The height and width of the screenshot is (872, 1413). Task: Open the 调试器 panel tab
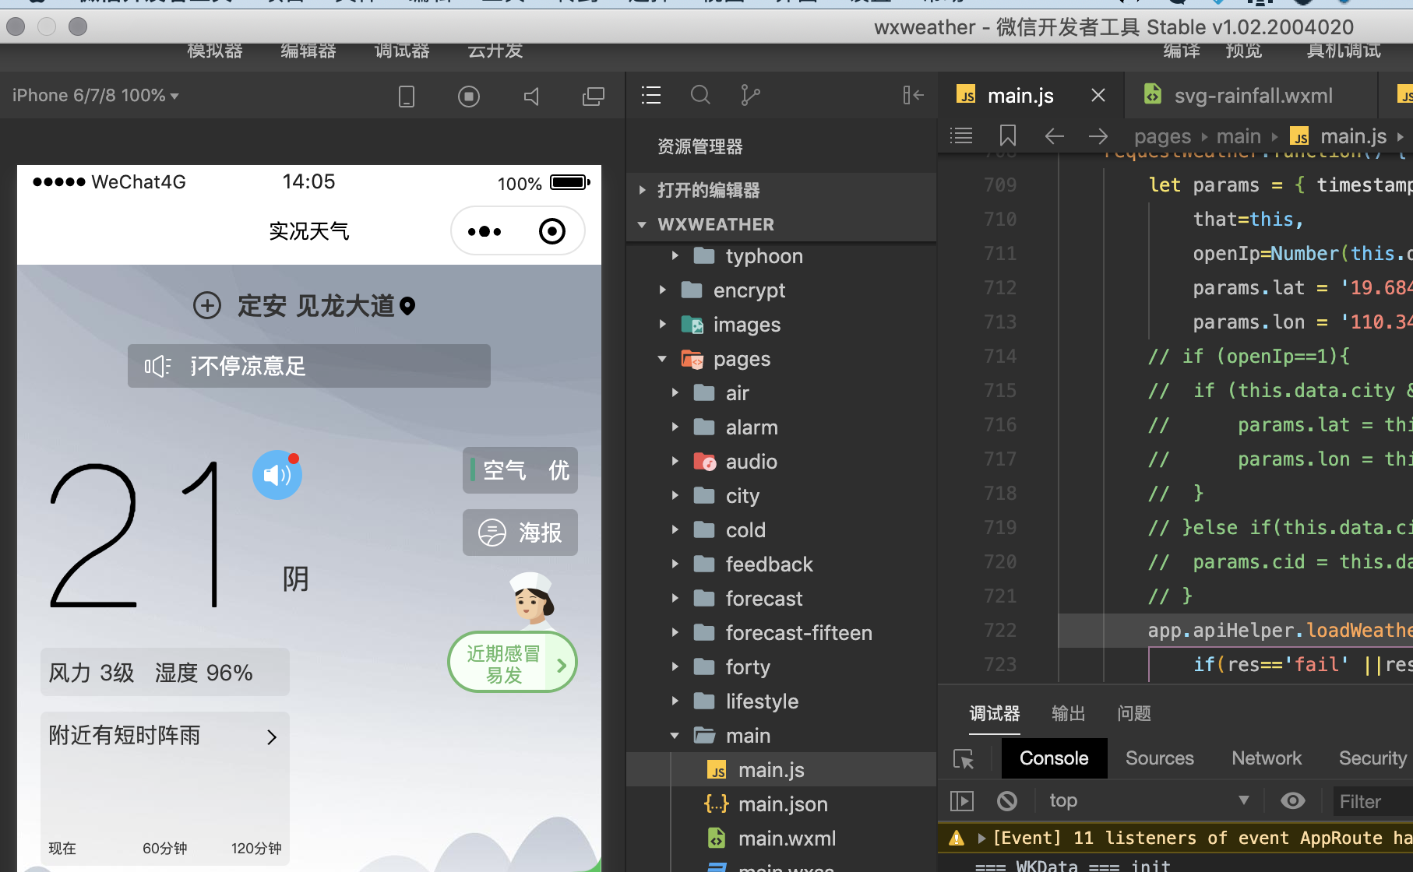(995, 714)
